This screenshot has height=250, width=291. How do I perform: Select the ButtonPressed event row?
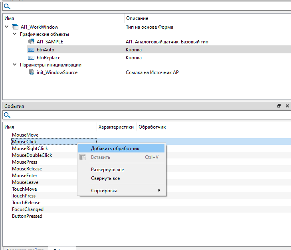pyautogui.click(x=27, y=216)
